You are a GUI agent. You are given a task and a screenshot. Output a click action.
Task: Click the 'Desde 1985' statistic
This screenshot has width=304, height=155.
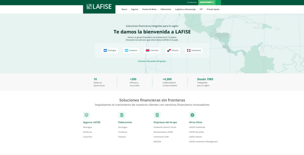pyautogui.click(x=205, y=82)
